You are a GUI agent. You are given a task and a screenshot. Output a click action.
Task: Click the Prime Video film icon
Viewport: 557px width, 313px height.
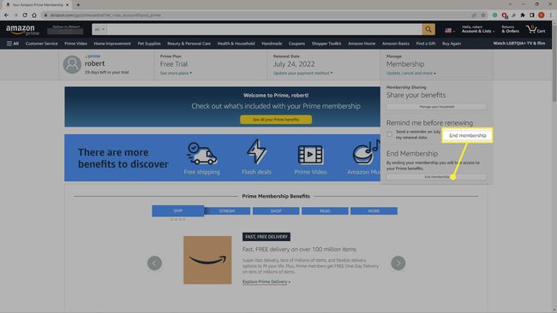[x=310, y=155]
